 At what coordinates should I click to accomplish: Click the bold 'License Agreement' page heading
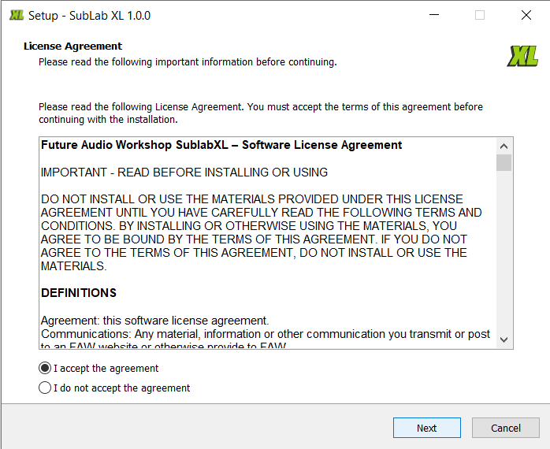coord(72,46)
